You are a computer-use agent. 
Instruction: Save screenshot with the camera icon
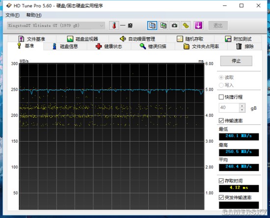174,25
